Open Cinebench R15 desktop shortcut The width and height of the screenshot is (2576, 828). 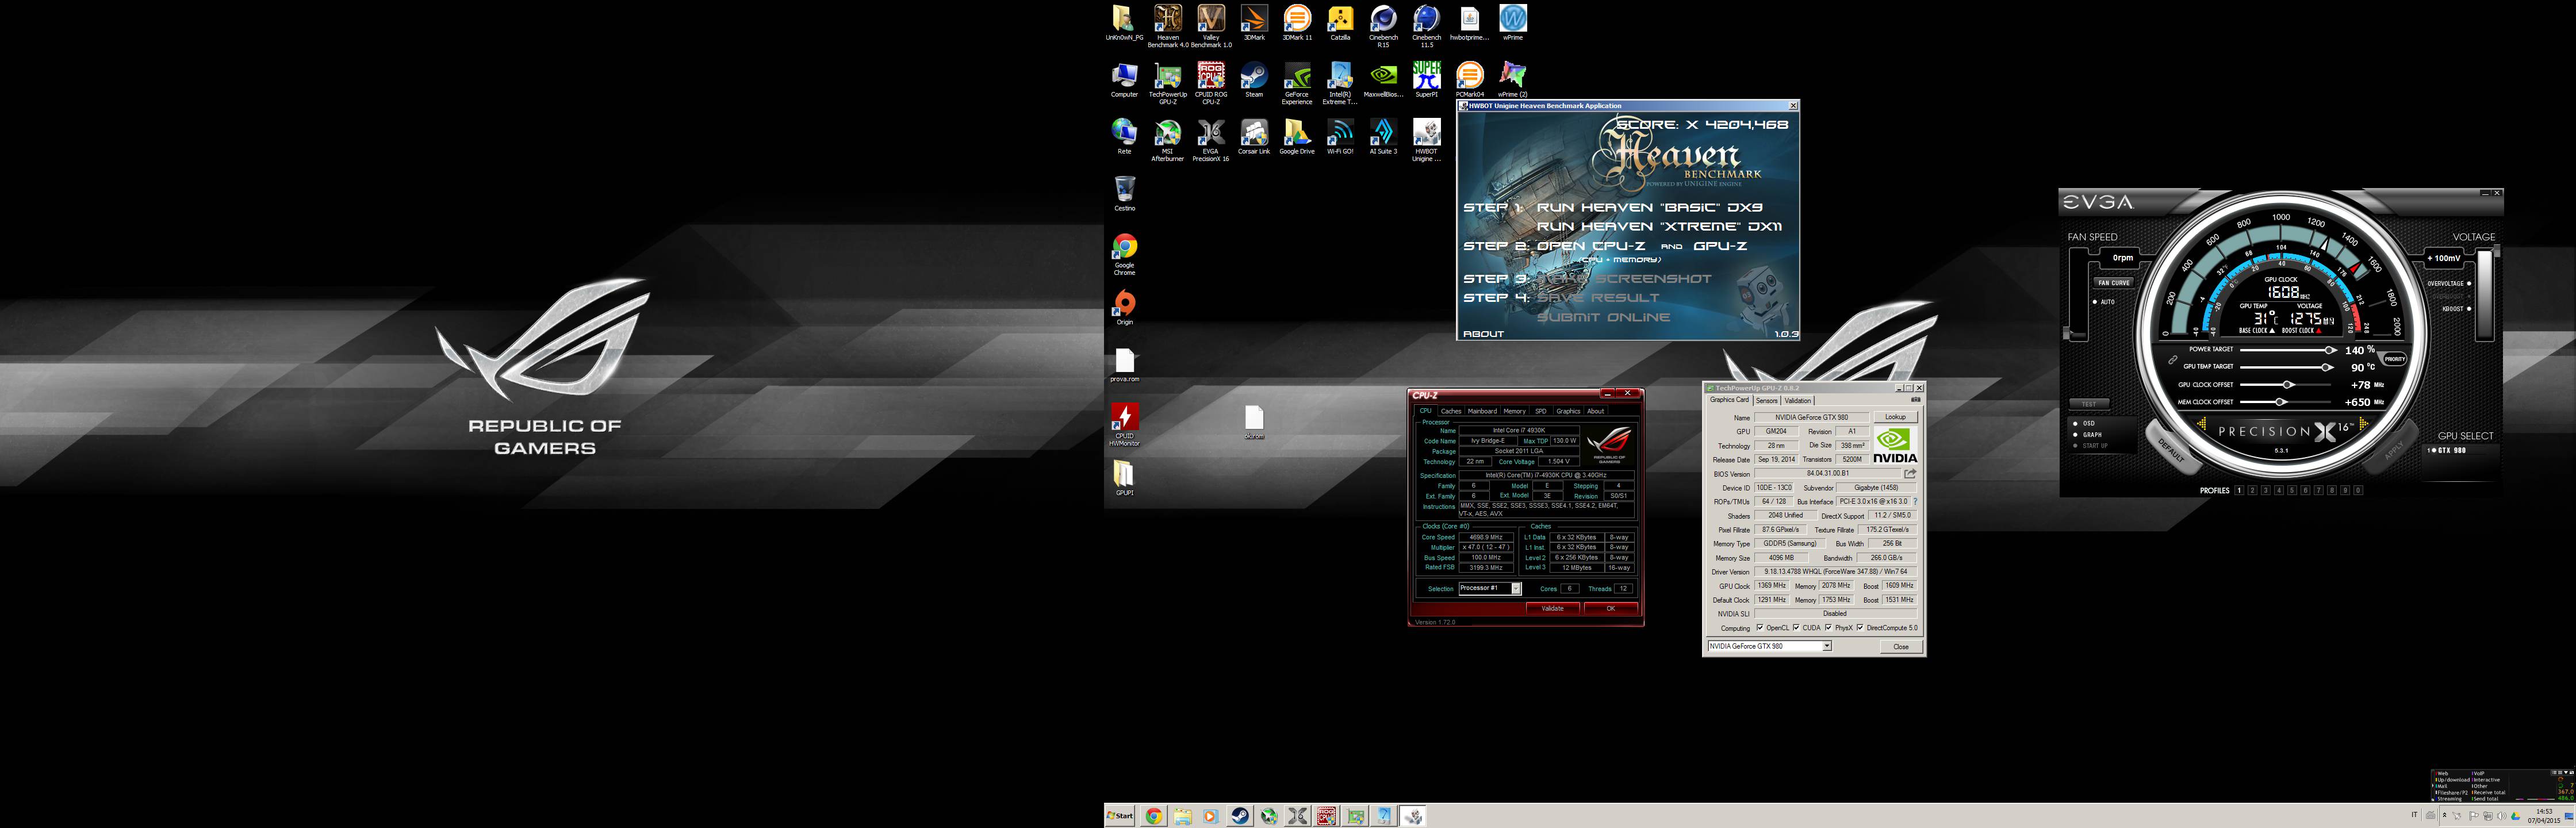1383,26
